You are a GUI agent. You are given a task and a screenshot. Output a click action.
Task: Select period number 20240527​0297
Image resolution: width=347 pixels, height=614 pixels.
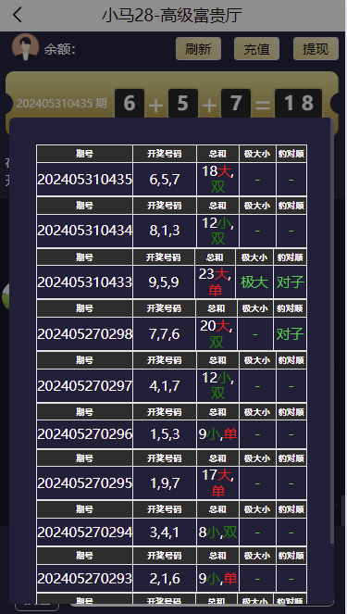(x=85, y=386)
